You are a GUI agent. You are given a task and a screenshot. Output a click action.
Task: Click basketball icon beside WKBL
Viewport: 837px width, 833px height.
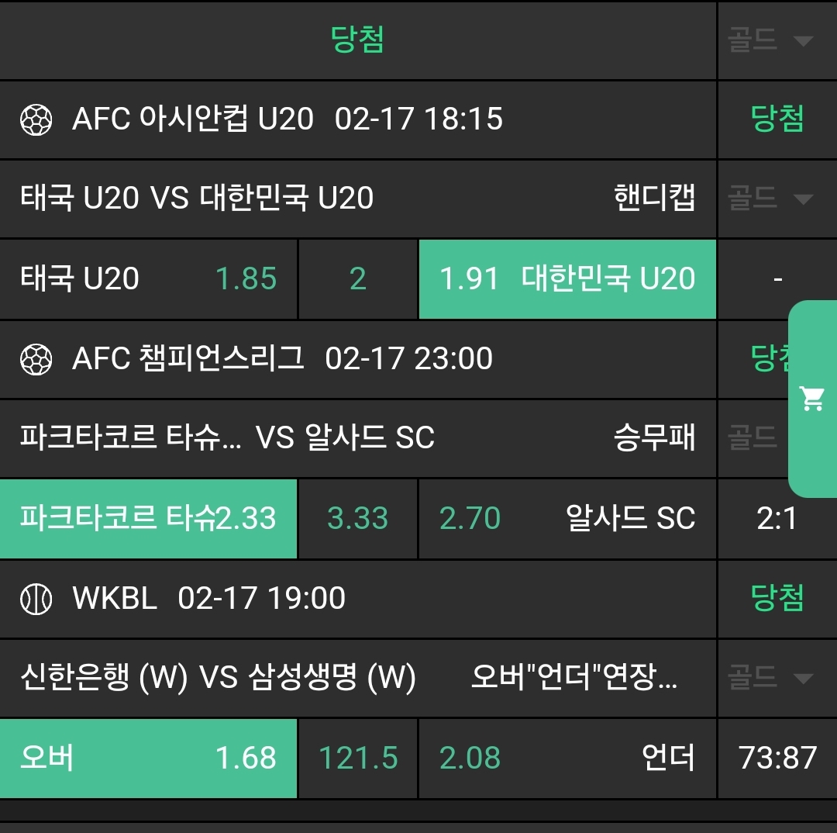click(36, 599)
